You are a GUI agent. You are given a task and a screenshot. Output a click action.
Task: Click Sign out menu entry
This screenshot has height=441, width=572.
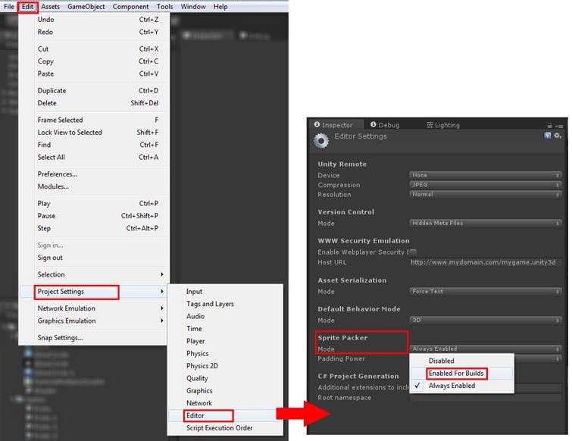pos(95,258)
